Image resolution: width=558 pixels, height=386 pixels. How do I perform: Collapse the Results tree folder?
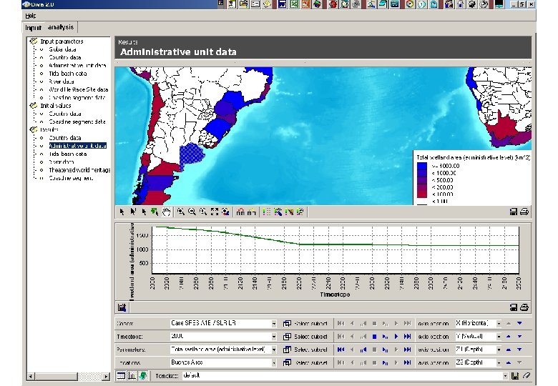pyautogui.click(x=33, y=129)
